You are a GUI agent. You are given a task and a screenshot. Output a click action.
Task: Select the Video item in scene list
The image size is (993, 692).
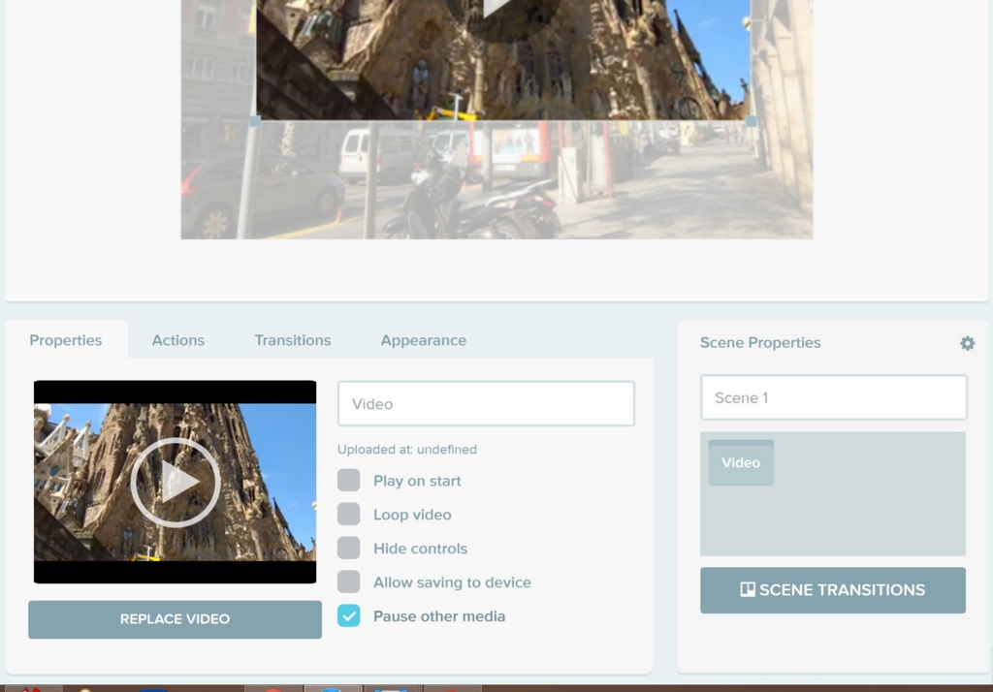(x=741, y=463)
